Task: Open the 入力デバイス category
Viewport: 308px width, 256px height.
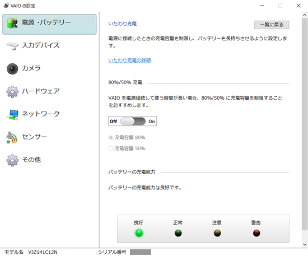Action: (49, 46)
